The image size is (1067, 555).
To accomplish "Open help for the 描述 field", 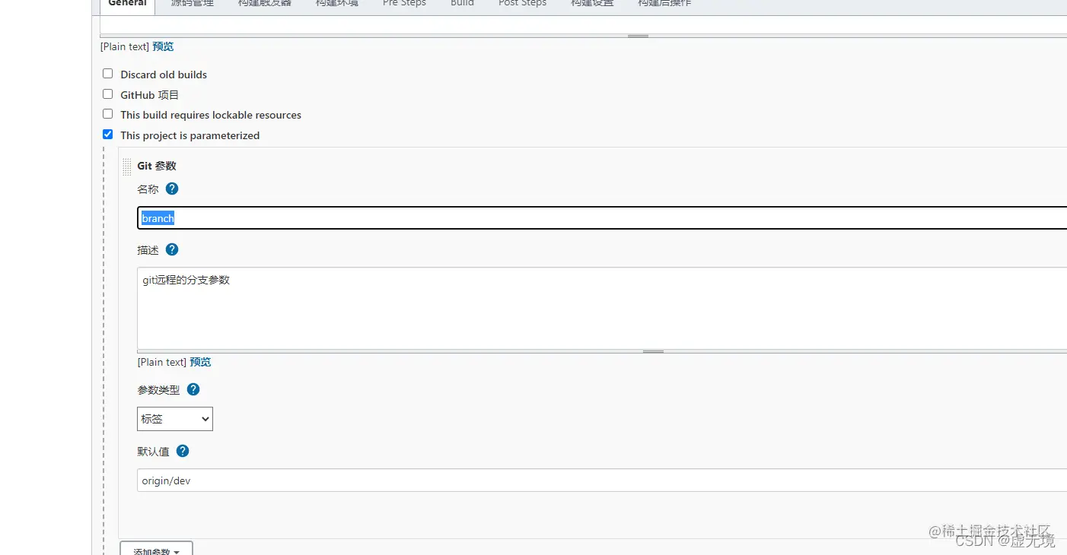I will (x=172, y=249).
